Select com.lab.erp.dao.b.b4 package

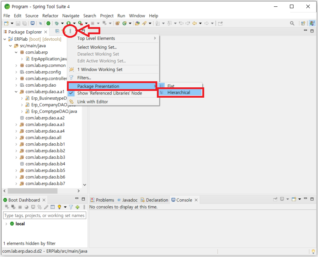(45, 164)
